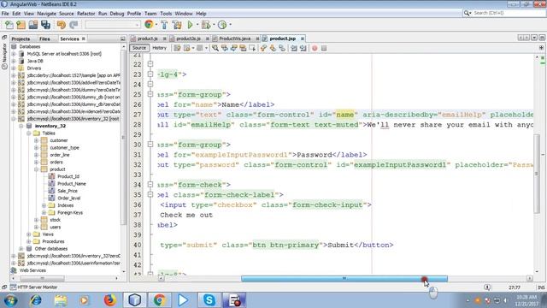This screenshot has height=308, width=547.
Task: Click the Build Project hammer icon
Action: pos(164,25)
